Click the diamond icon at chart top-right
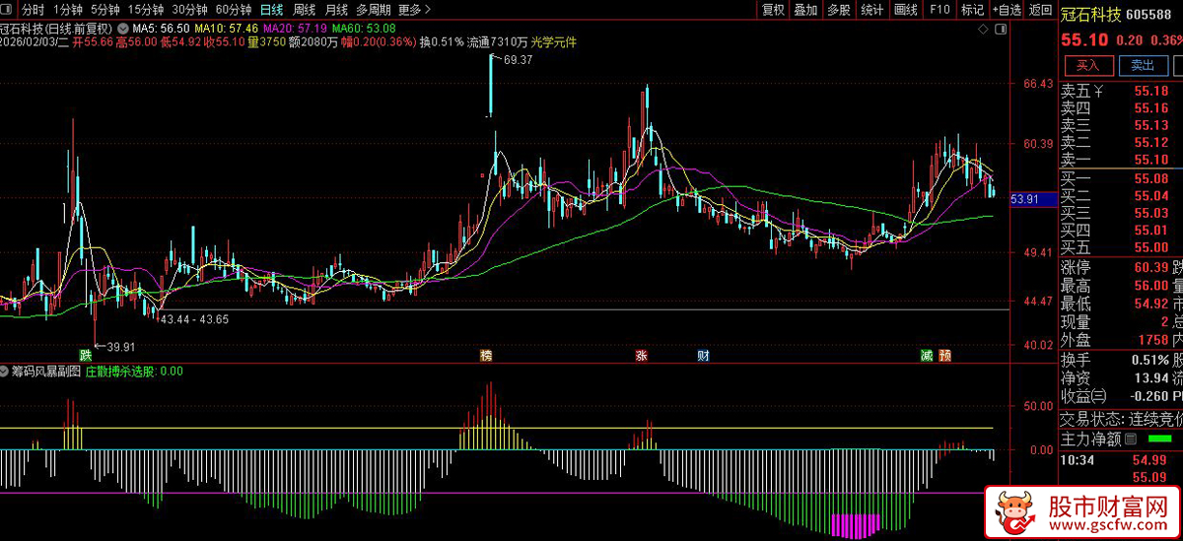The height and width of the screenshot is (541, 1183). (983, 31)
